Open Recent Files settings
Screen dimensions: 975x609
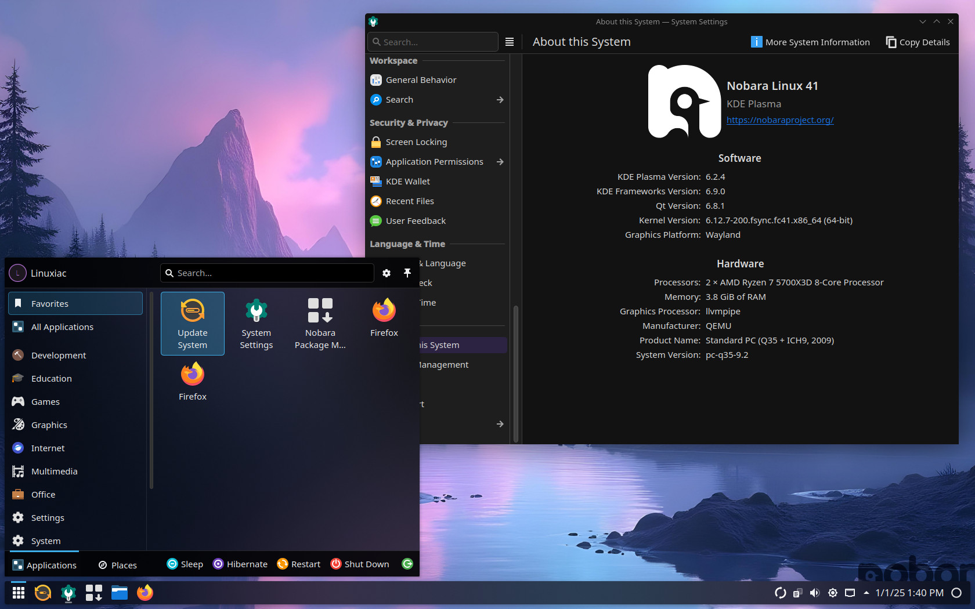437,201
